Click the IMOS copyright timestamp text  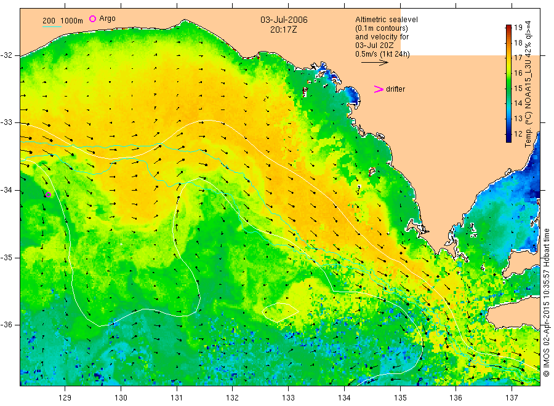coord(547,303)
